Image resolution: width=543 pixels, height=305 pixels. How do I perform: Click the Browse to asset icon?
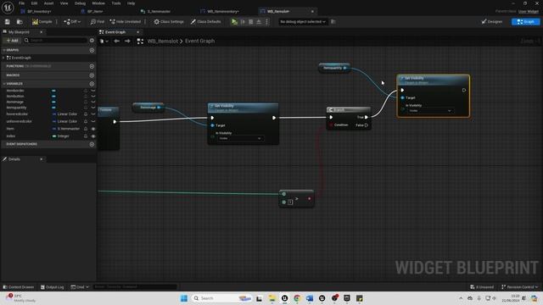click(20, 22)
